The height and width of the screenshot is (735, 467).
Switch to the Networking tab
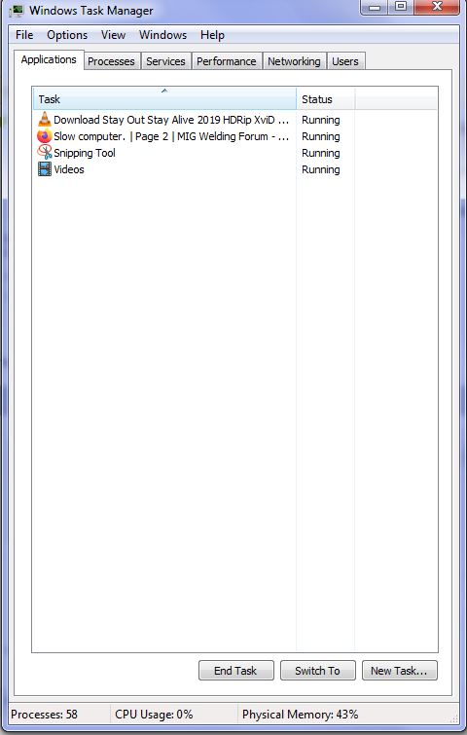294,61
